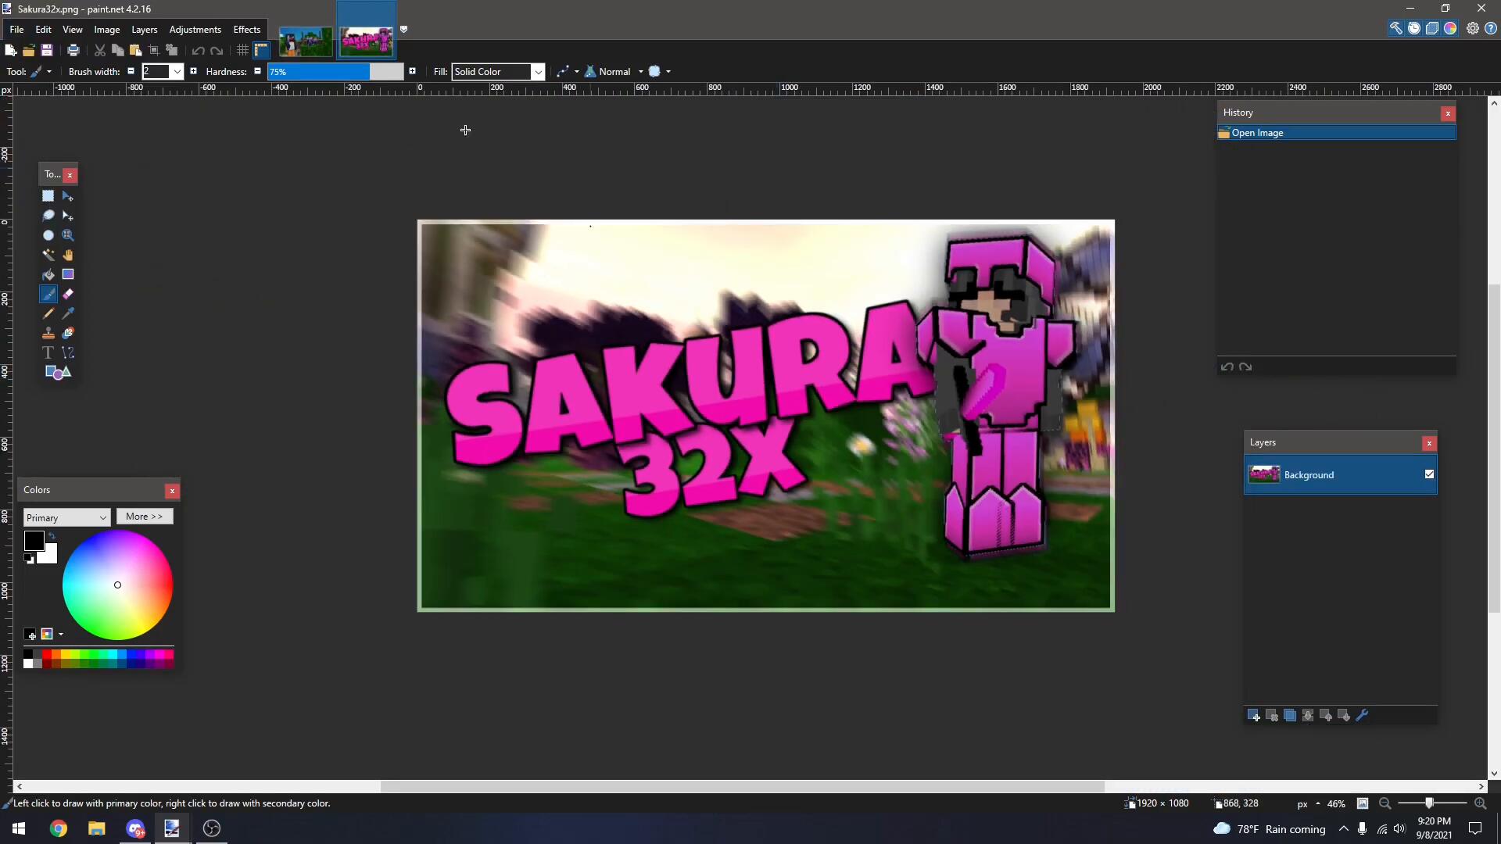The width and height of the screenshot is (1501, 844).
Task: Toggle pixel grid display
Action: pos(242,50)
